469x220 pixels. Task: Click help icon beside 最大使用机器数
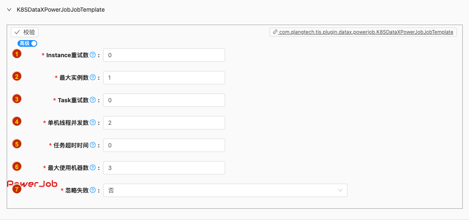tap(93, 168)
